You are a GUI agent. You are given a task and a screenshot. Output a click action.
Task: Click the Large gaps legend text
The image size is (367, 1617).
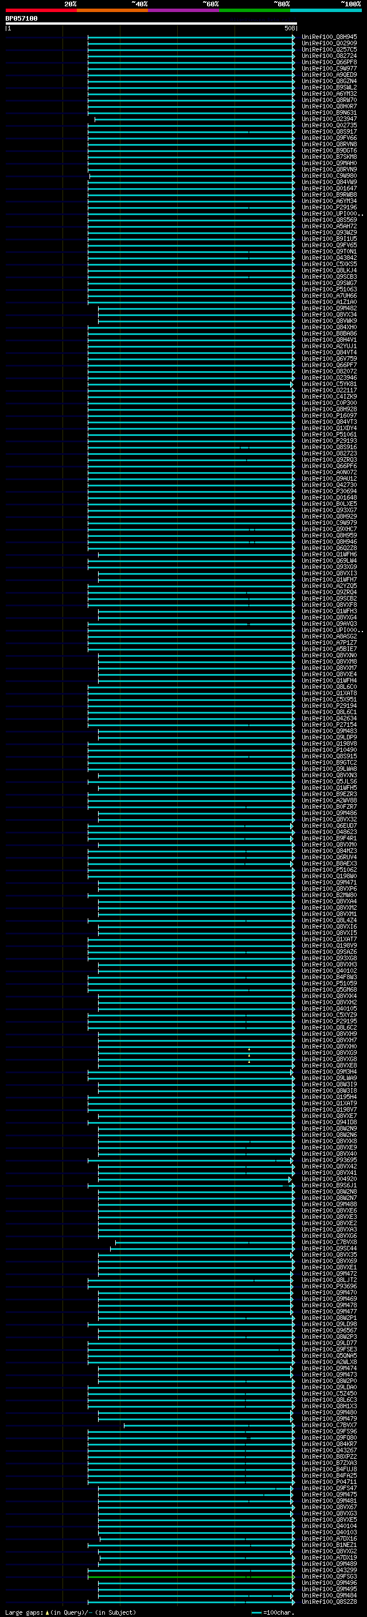click(71, 1612)
